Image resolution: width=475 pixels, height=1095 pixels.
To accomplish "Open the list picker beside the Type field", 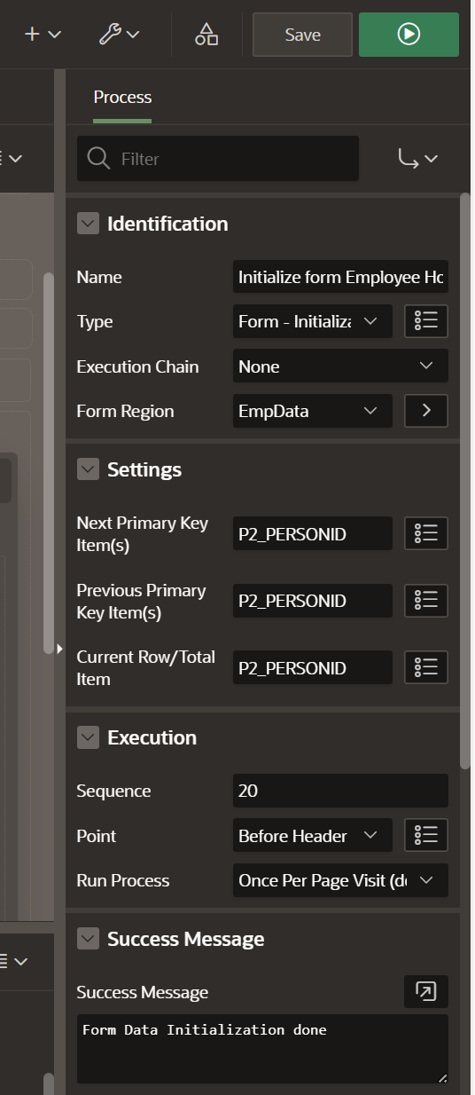I will (x=426, y=321).
